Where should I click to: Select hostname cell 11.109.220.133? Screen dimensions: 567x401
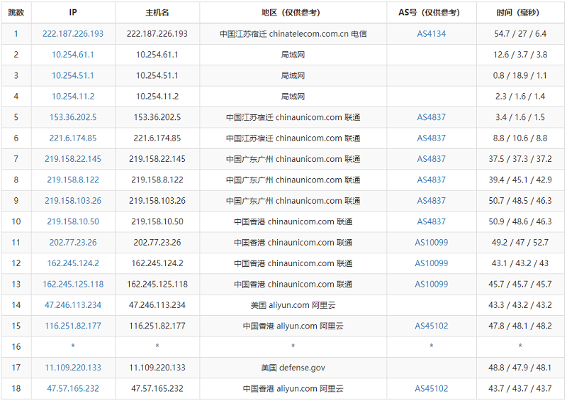coord(157,368)
